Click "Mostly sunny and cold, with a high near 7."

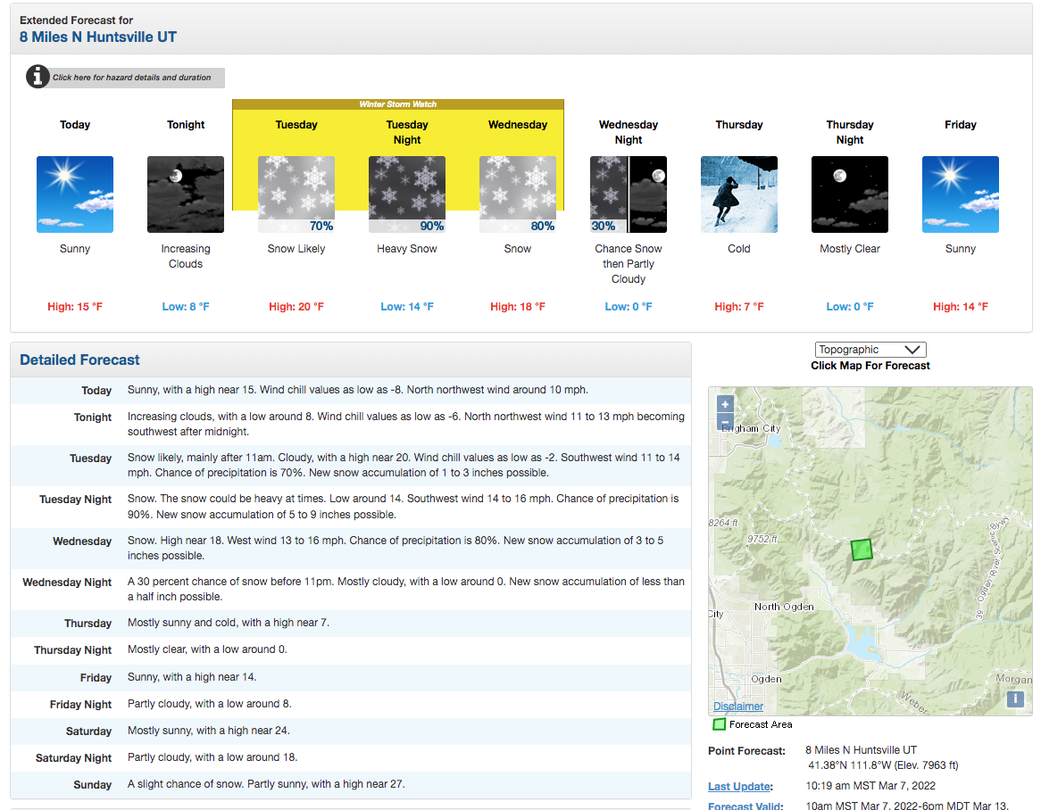coord(229,623)
